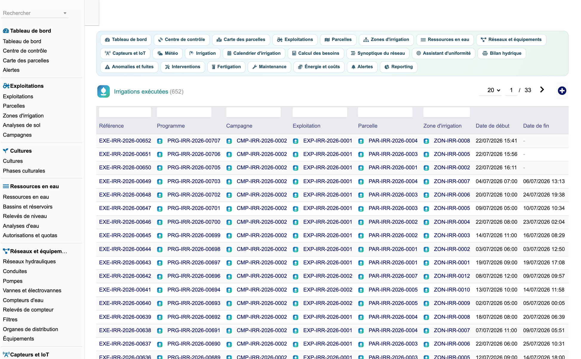This screenshot has height=359, width=581.
Task: Go to next page with chevron arrow
Action: point(542,90)
